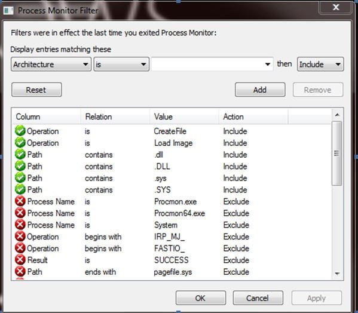This screenshot has width=358, height=313.
Task: Click the Reset button
Action: [36, 90]
